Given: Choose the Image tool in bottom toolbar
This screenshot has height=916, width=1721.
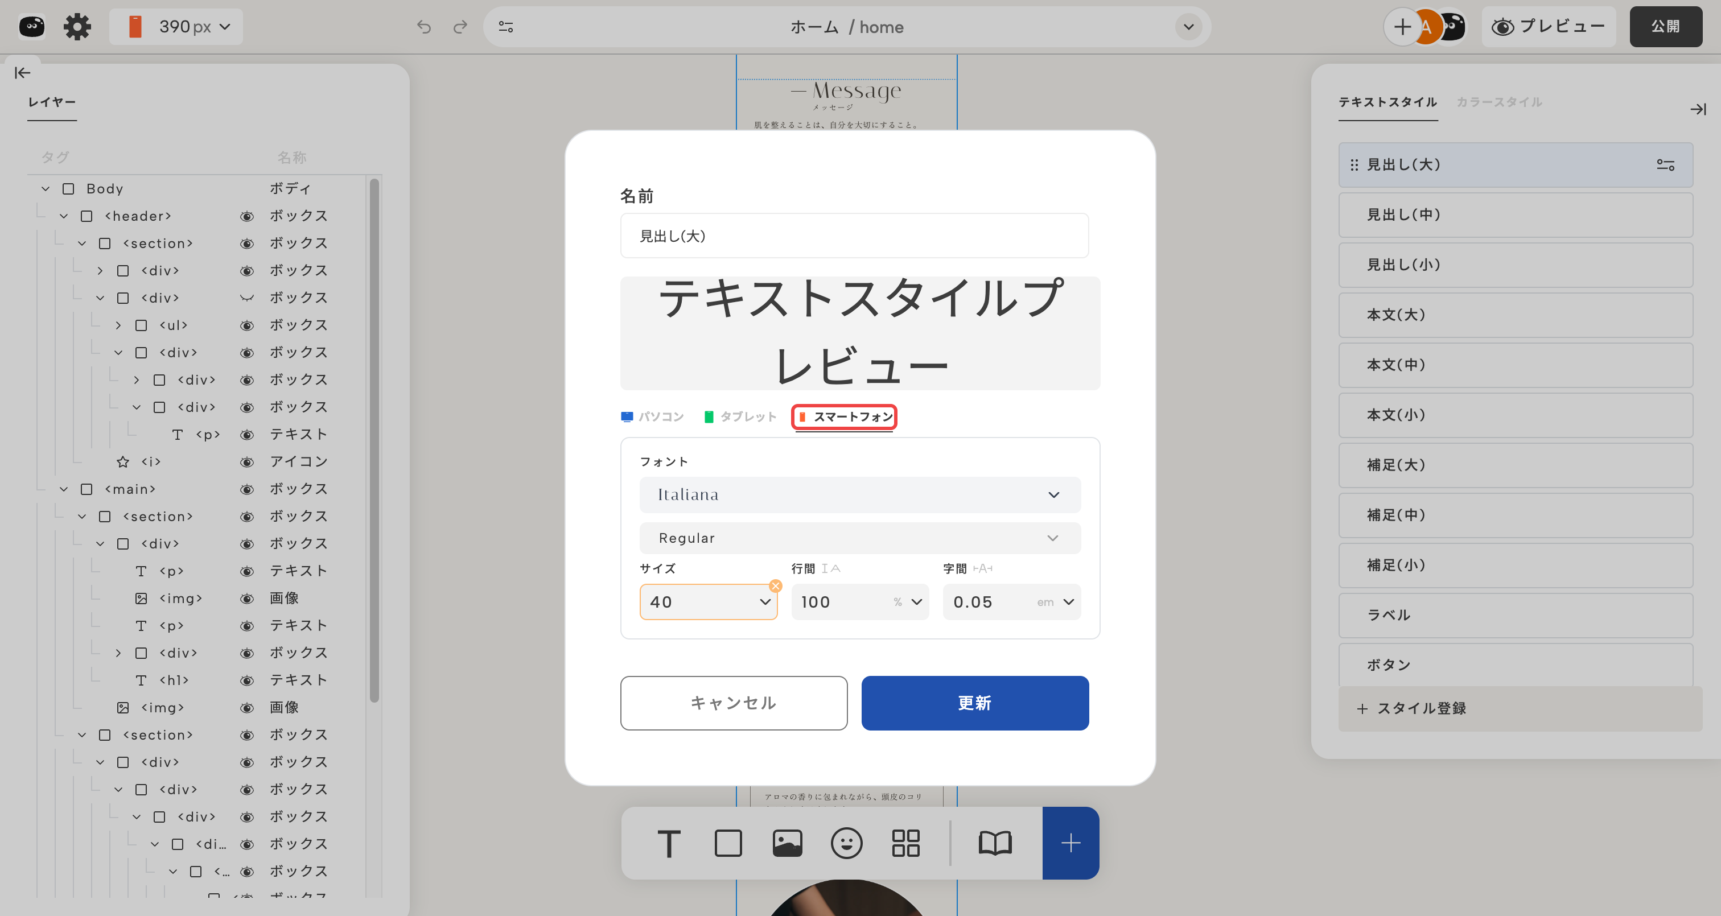Looking at the screenshot, I should point(787,843).
